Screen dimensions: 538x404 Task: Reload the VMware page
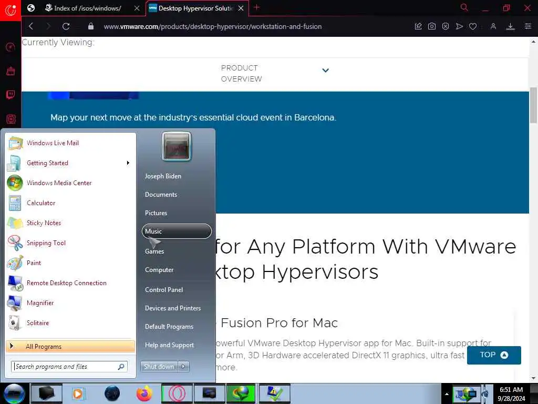click(66, 26)
